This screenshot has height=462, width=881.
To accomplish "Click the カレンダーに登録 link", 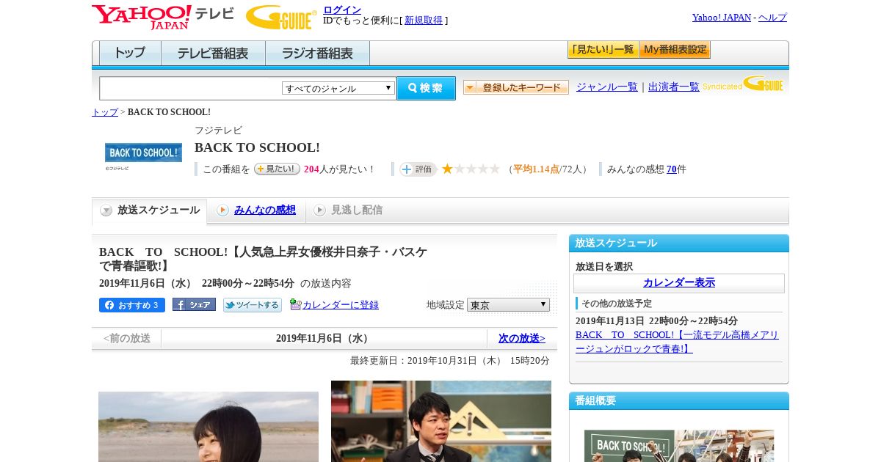I will click(x=341, y=305).
